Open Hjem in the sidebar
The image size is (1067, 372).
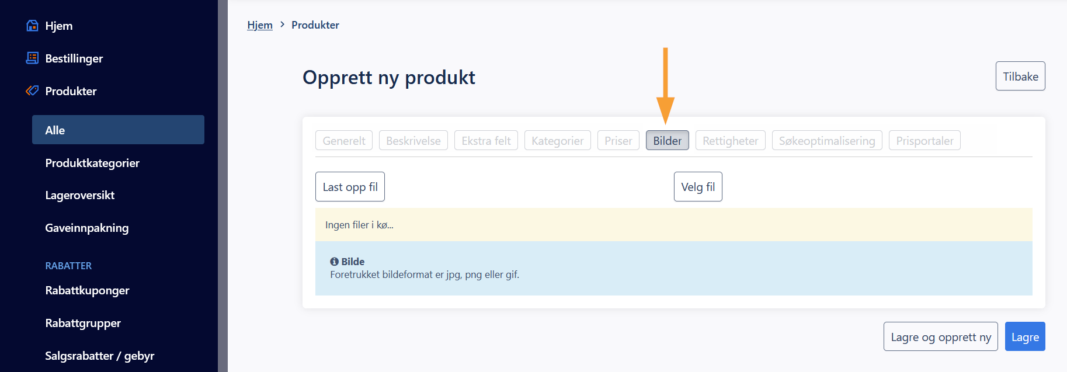coord(59,26)
